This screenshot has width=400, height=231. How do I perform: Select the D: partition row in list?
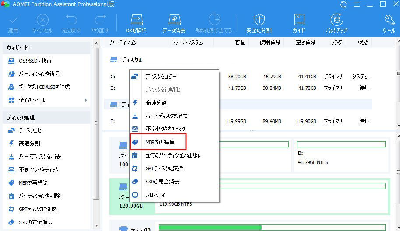pyautogui.click(x=240, y=88)
